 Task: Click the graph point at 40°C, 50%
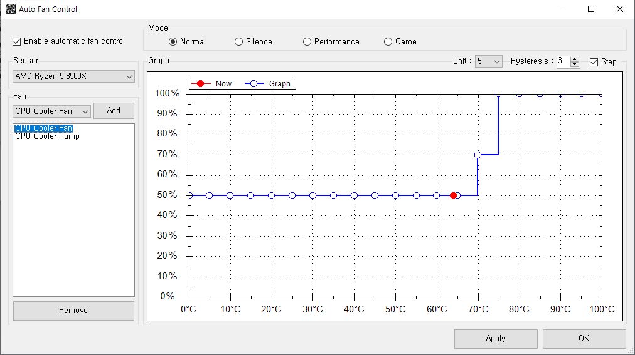click(x=354, y=195)
